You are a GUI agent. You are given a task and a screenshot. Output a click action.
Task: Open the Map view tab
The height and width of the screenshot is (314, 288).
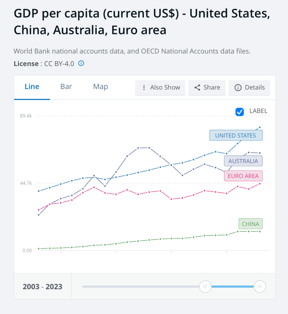[100, 87]
